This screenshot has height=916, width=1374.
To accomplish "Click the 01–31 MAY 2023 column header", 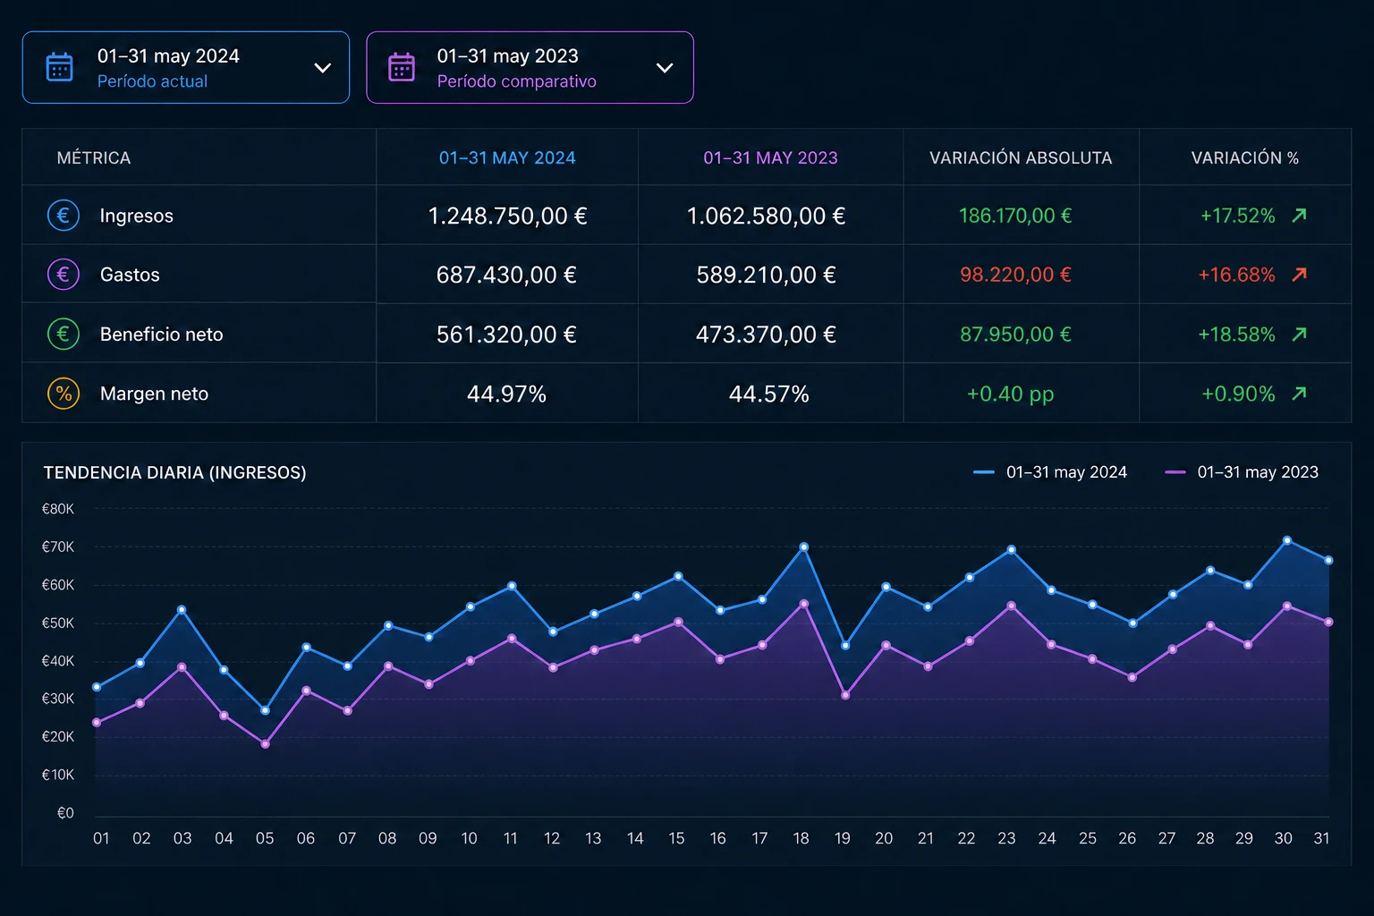I will click(770, 157).
